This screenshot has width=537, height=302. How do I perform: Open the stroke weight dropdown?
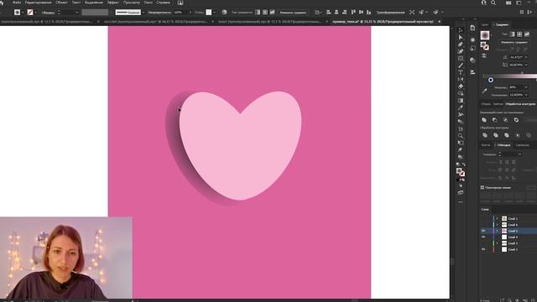click(x=519, y=154)
